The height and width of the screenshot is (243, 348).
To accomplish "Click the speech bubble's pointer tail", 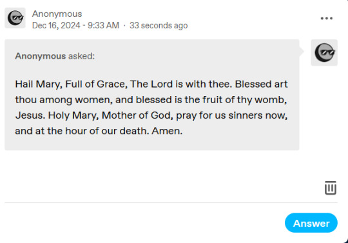I will (302, 52).
